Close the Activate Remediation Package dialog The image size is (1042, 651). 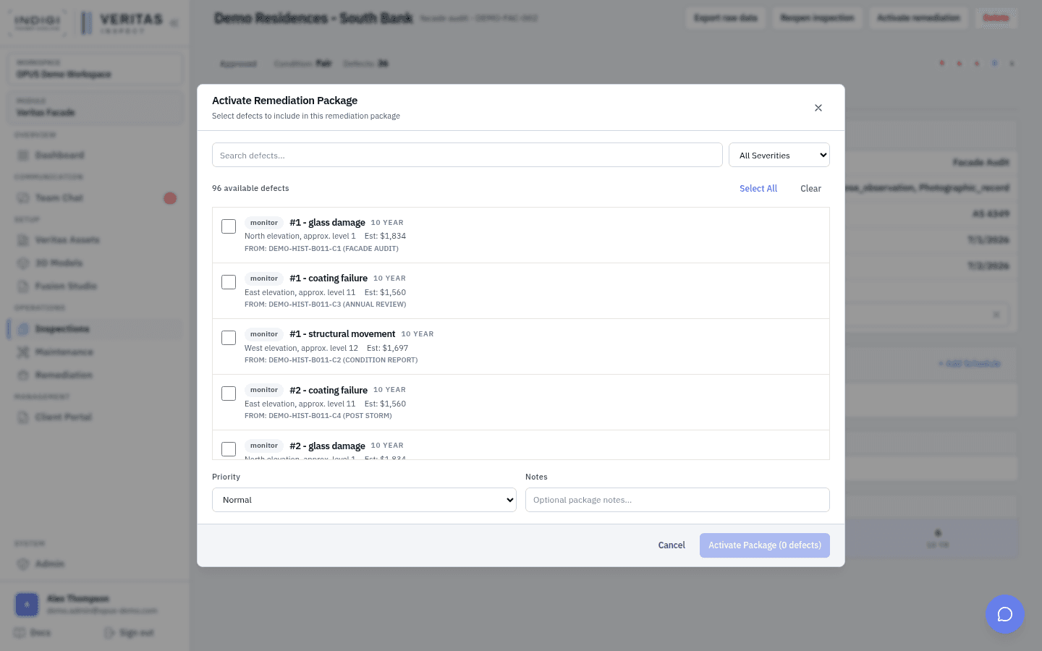(818, 108)
